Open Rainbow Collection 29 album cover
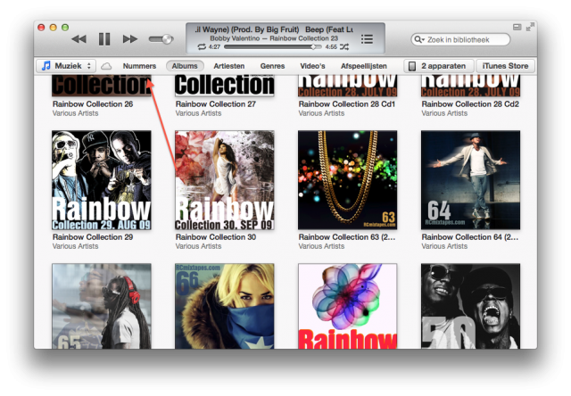The image size is (571, 396). 101,180
